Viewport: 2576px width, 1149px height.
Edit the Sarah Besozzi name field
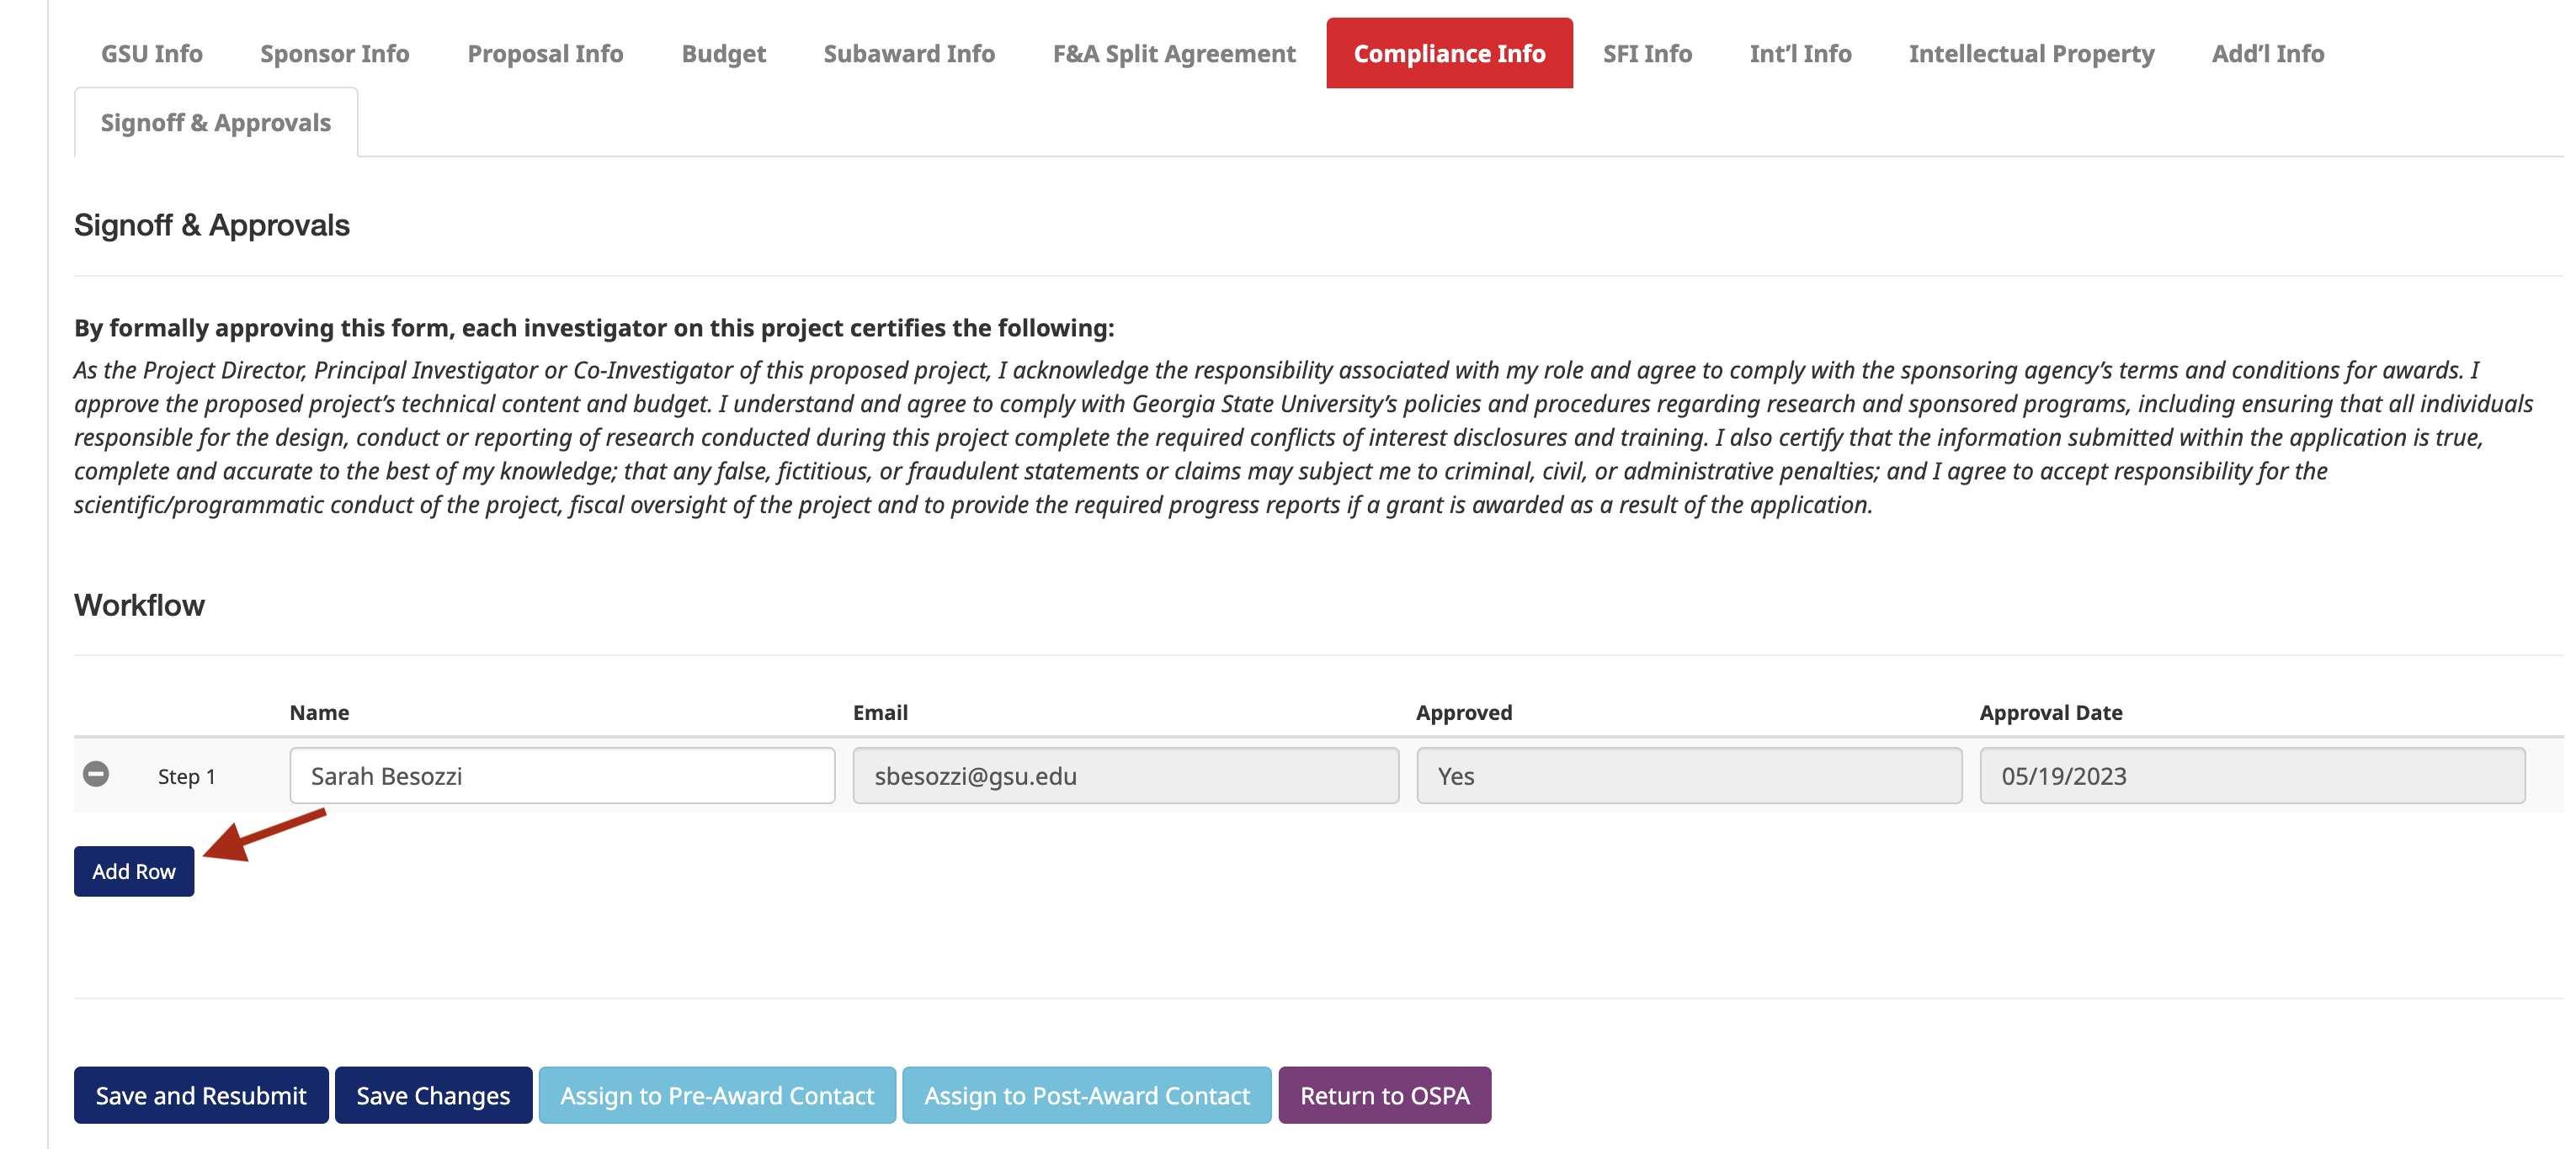pos(562,776)
